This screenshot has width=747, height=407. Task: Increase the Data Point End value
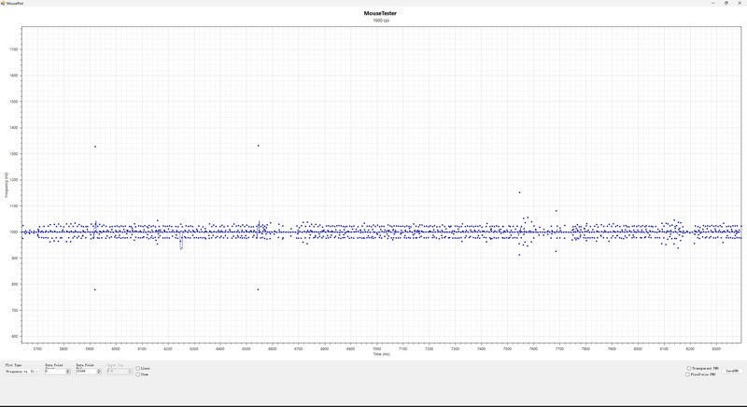tap(99, 370)
